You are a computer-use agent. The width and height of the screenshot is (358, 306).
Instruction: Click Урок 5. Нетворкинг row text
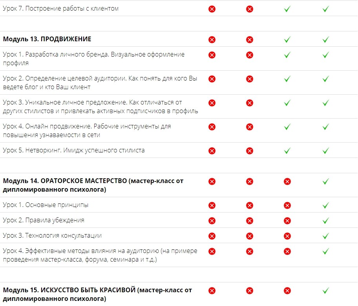74,150
